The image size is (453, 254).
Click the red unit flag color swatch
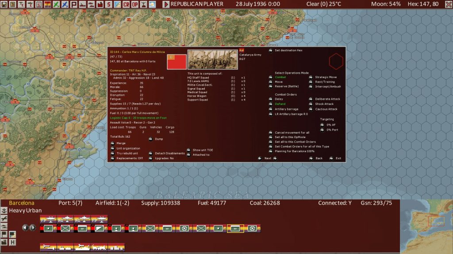coord(176,61)
